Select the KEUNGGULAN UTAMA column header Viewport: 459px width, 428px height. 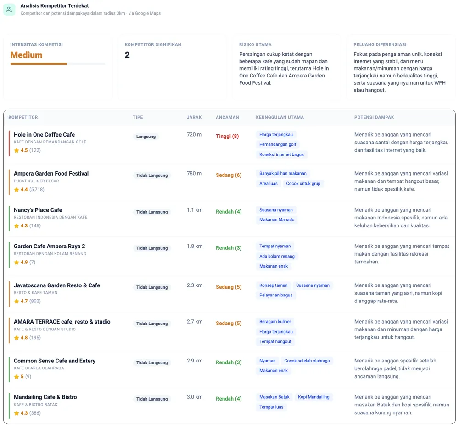pos(280,117)
